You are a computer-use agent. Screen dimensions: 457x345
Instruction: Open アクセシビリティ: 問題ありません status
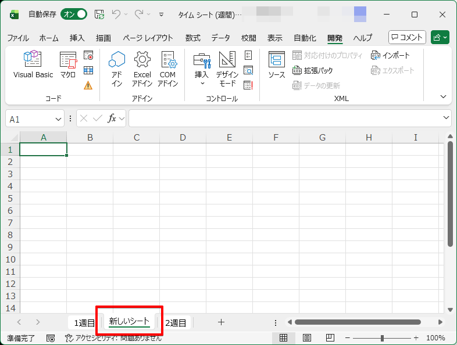[113, 338]
